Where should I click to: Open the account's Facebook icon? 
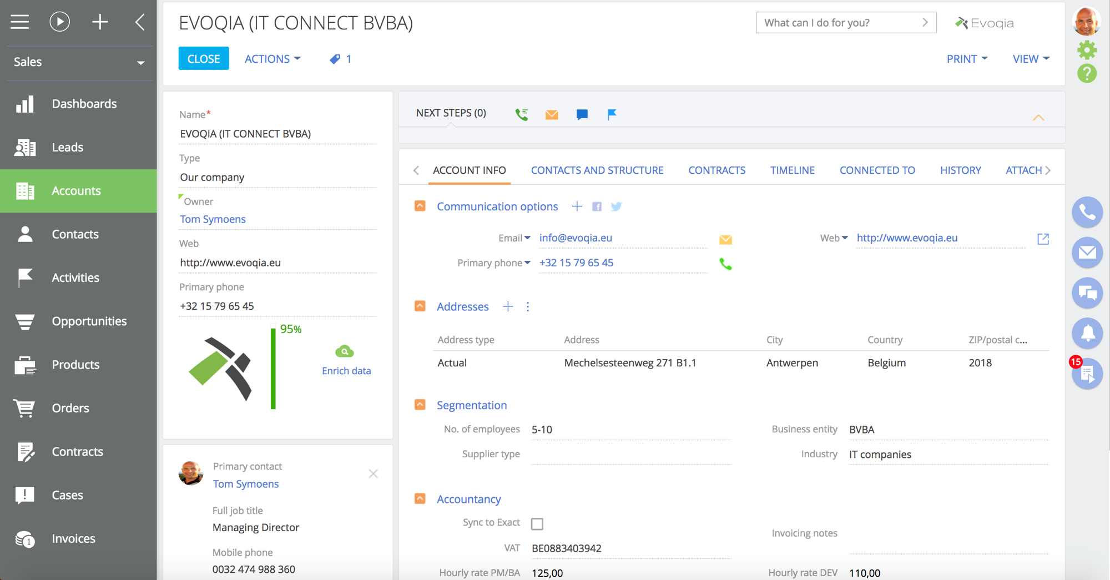coord(597,206)
